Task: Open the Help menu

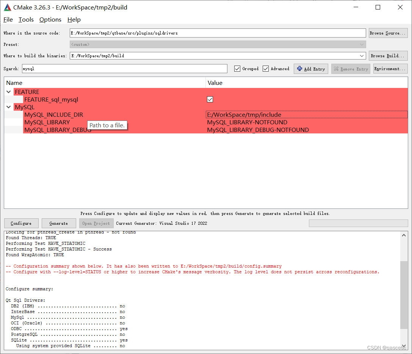Action: pos(74,20)
